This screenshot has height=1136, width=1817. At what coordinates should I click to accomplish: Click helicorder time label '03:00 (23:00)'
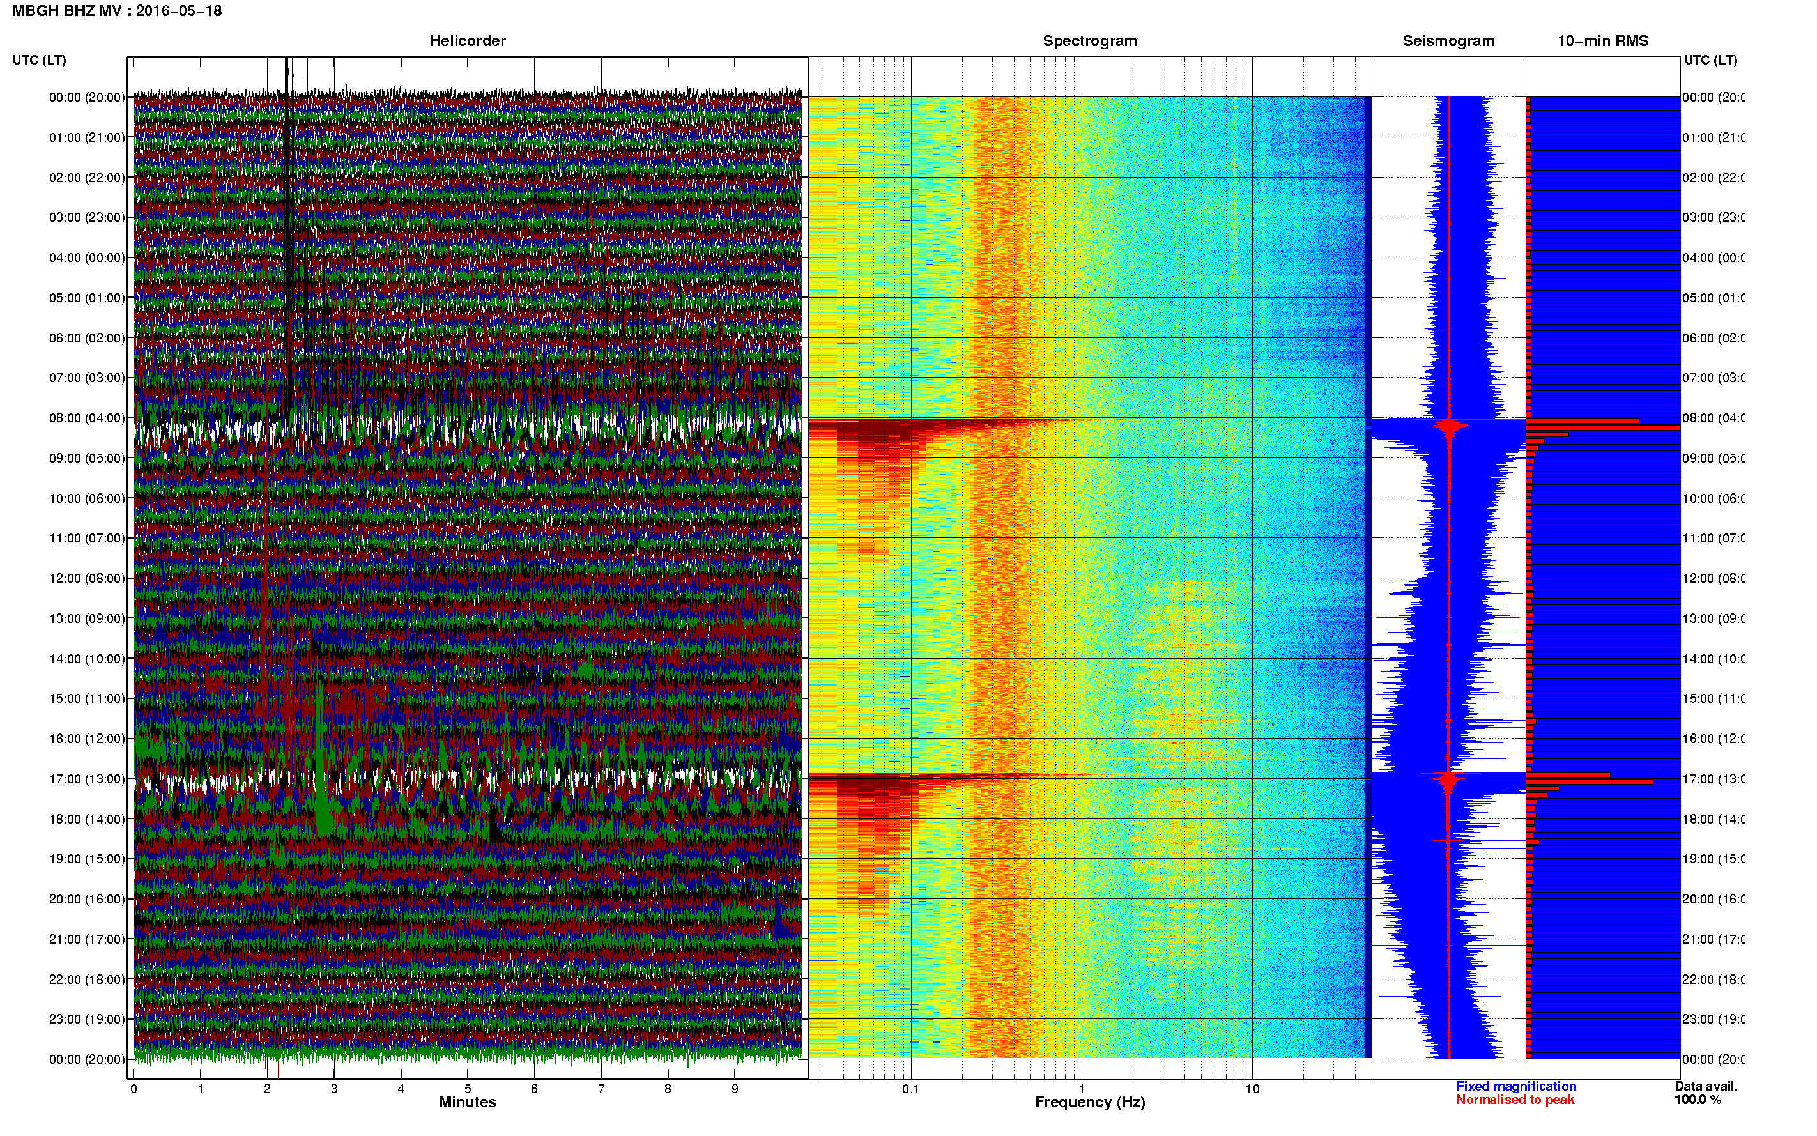(x=87, y=217)
